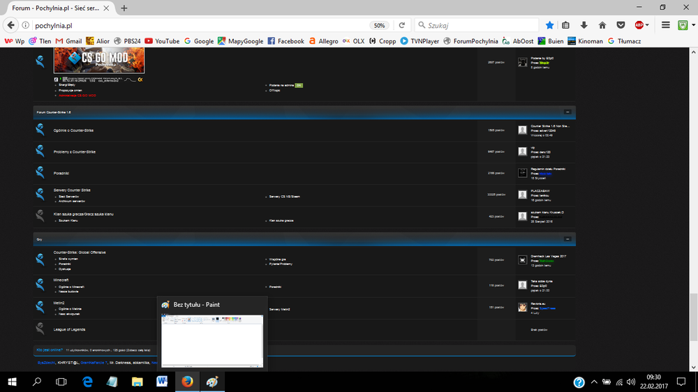Open the Pocket shield icon

click(621, 25)
